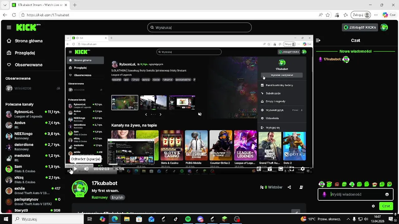Screen dimensions: 399x224
Task: Refresh the browser page
Action: coord(14,15)
